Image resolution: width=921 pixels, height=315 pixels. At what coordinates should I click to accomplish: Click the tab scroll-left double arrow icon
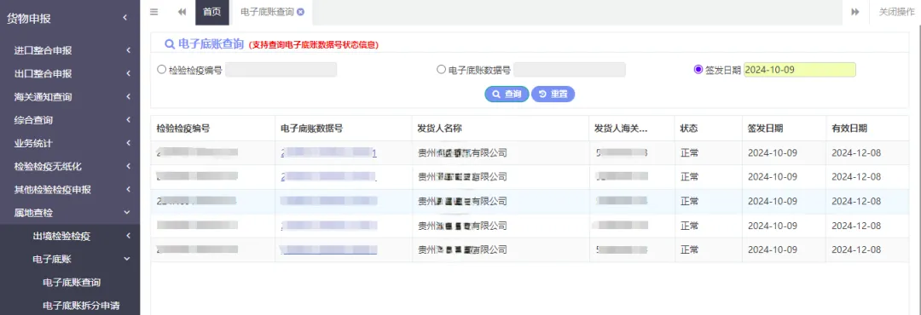click(x=182, y=12)
